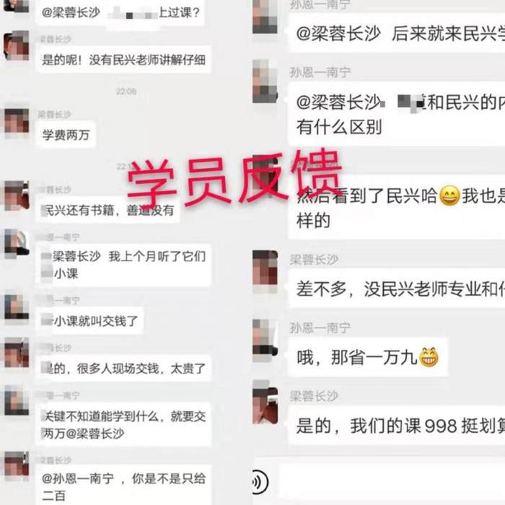The image size is (505, 505).
Task: Click sender name '孙恩一南宁' above '有什么区别'
Action: [320, 72]
